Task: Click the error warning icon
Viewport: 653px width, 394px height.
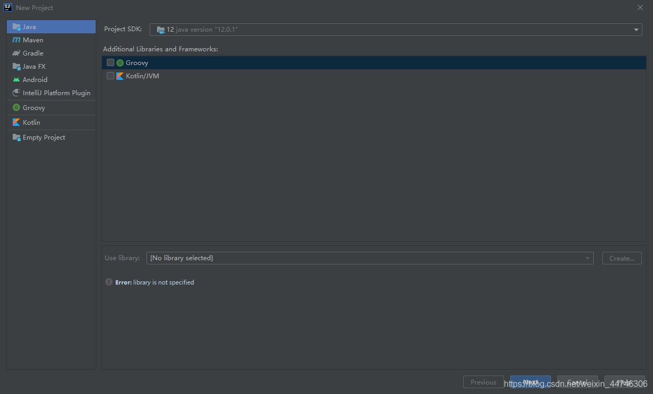Action: (109, 282)
